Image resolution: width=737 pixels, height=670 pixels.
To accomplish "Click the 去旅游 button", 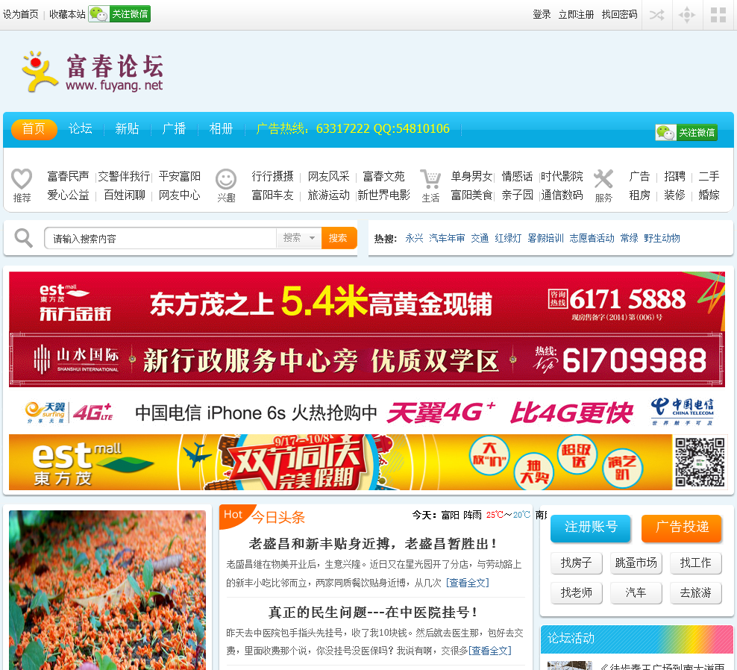I will point(696,593).
